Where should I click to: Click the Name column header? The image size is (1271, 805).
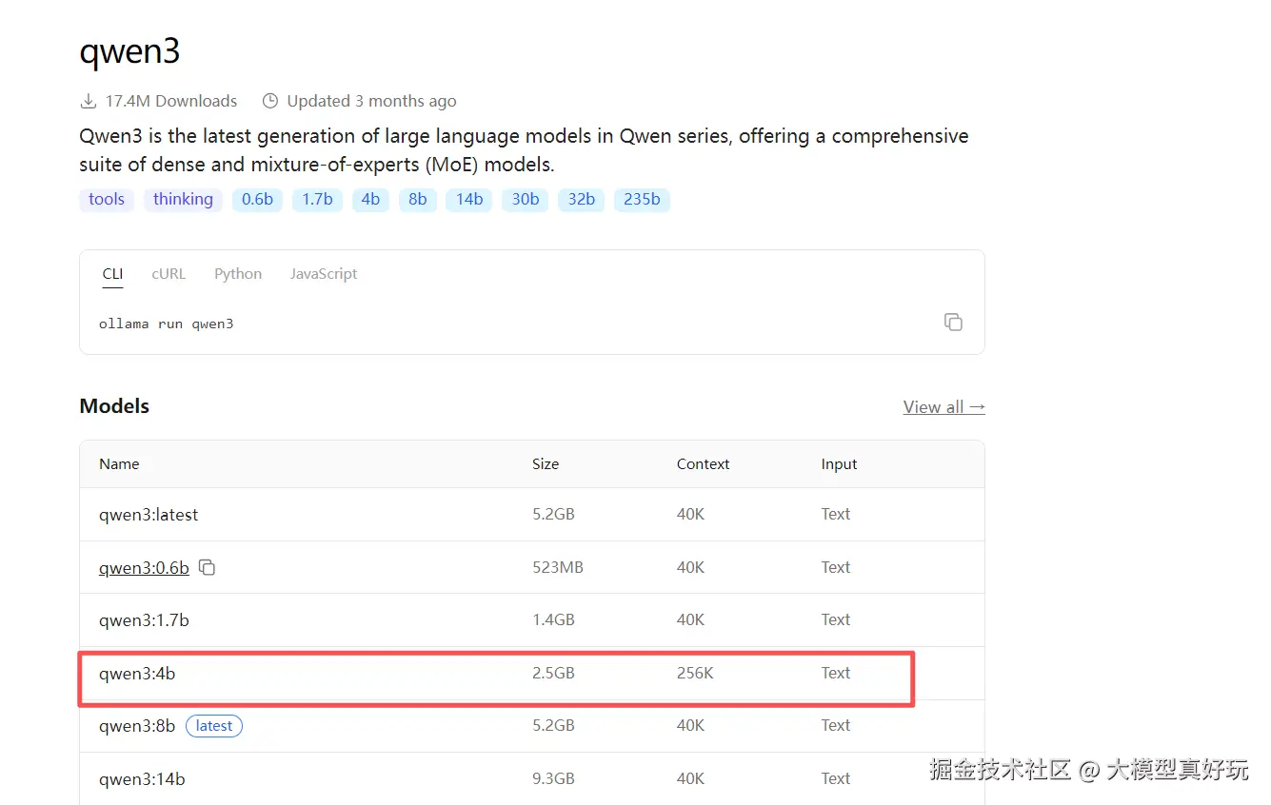click(119, 464)
